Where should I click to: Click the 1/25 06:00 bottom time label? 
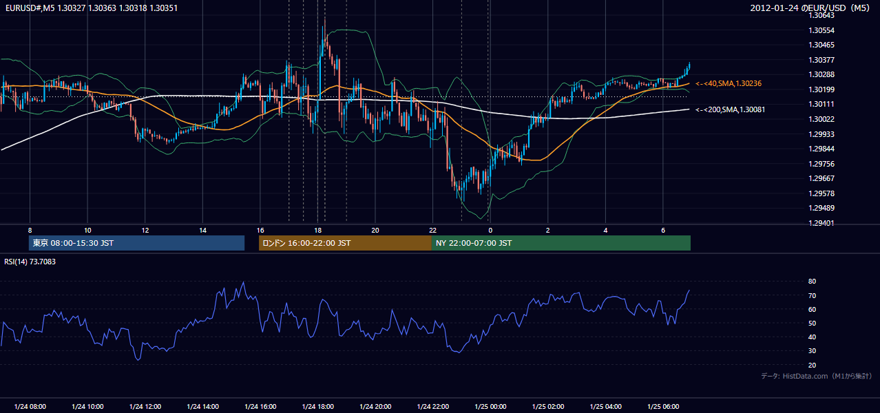click(x=662, y=406)
